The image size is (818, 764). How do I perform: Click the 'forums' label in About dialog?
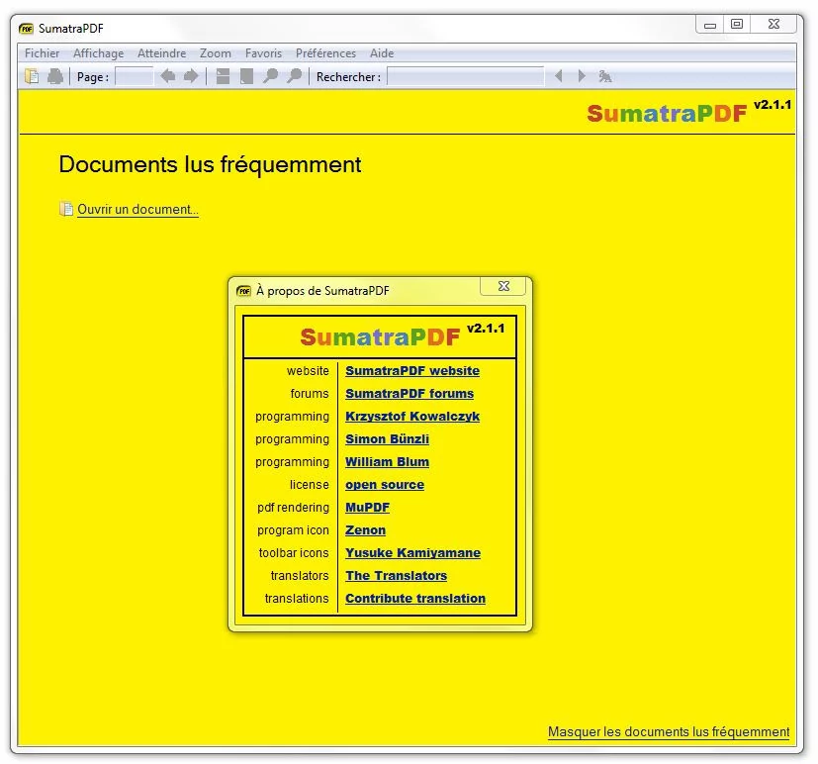tap(310, 394)
